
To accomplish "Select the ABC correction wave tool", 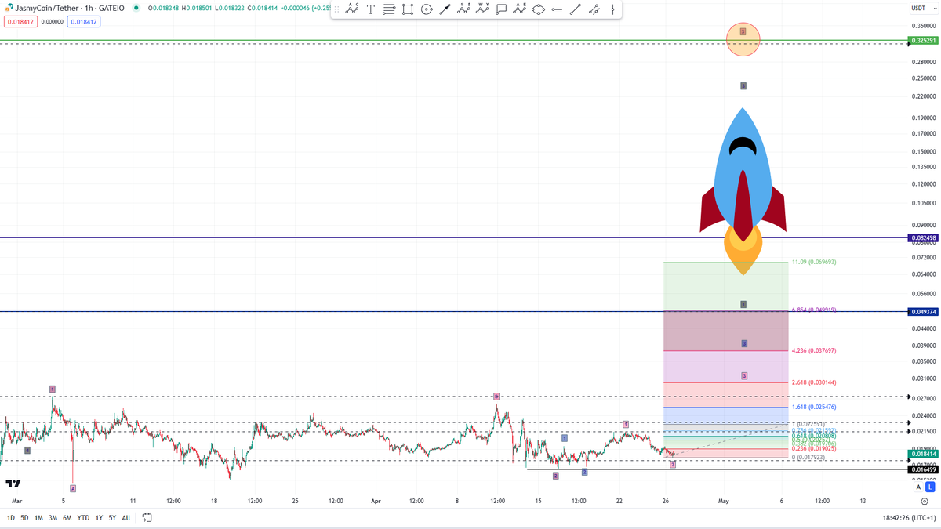I will (352, 9).
